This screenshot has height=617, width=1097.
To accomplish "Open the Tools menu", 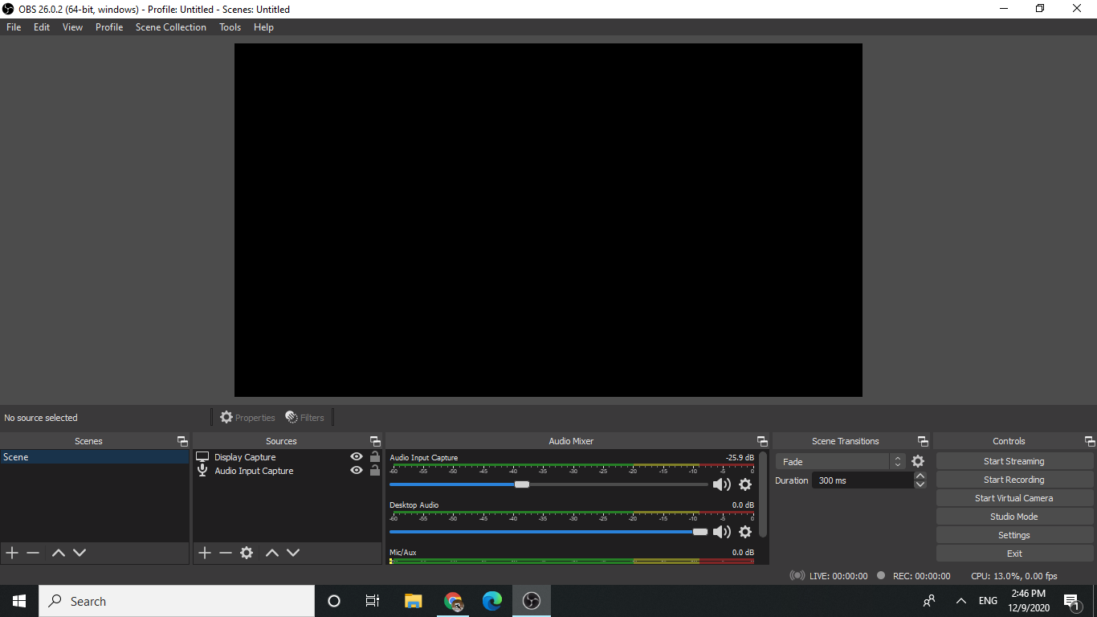I will (230, 27).
